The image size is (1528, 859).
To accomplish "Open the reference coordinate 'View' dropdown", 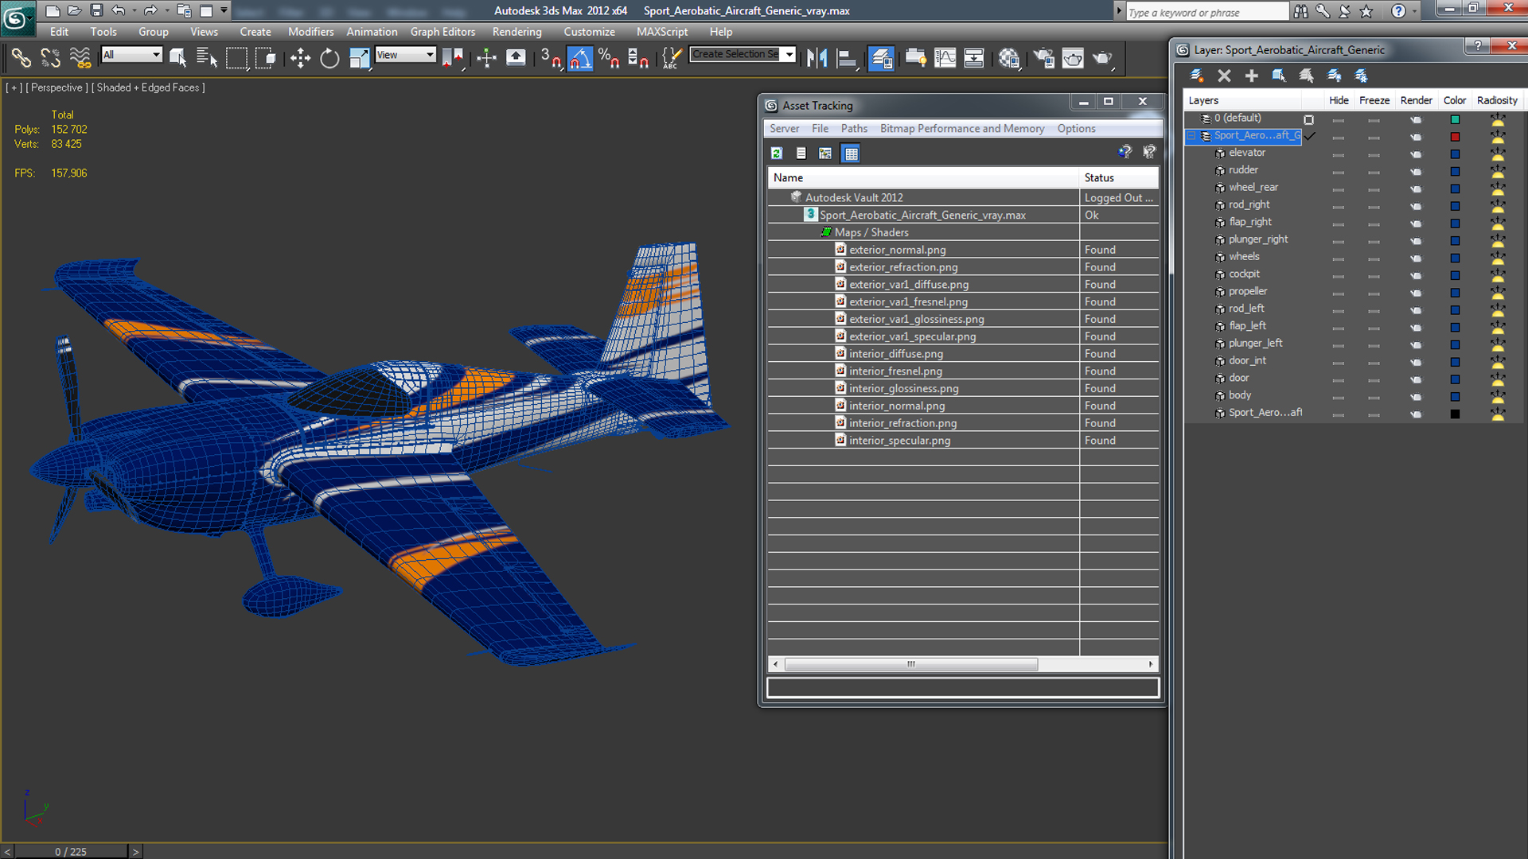I will 406,54.
